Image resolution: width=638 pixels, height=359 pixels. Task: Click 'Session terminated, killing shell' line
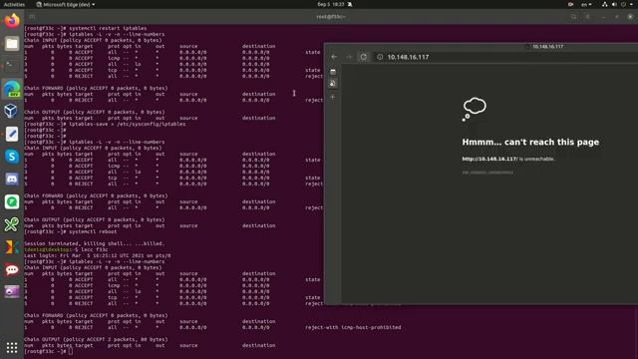tap(94, 243)
